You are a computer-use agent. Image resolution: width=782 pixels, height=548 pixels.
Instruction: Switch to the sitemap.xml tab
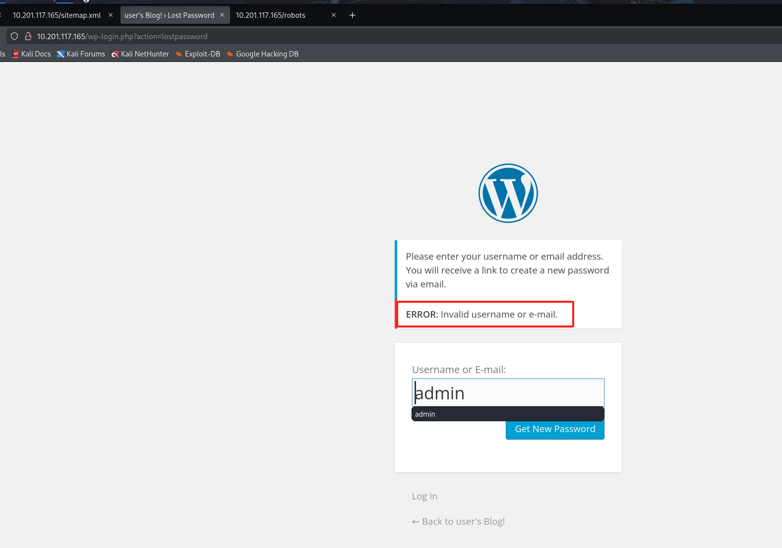57,15
